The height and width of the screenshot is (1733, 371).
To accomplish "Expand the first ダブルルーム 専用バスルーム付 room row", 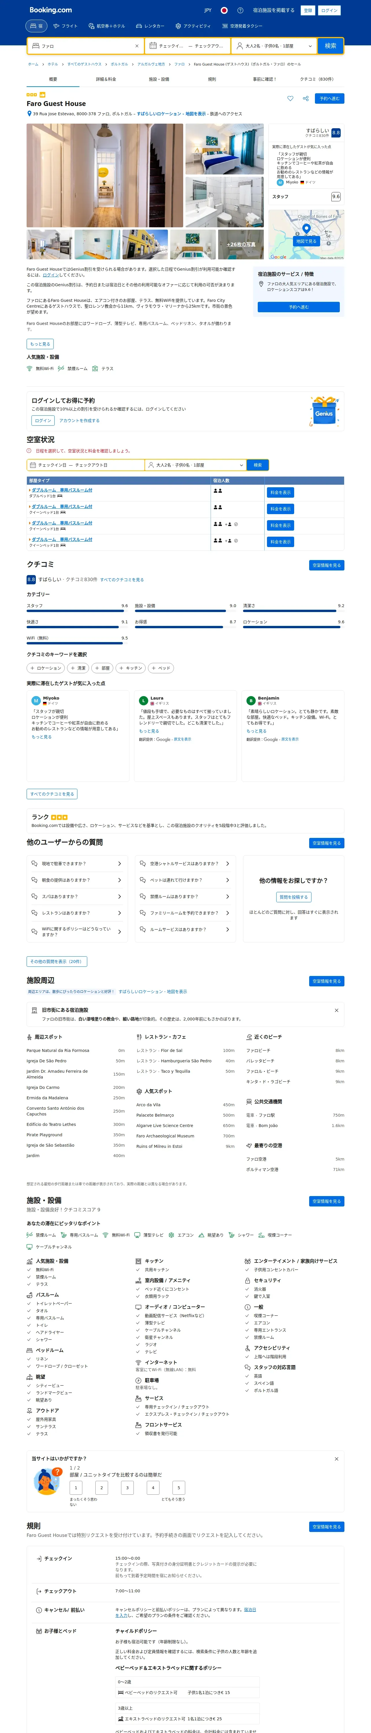I will [x=61, y=490].
